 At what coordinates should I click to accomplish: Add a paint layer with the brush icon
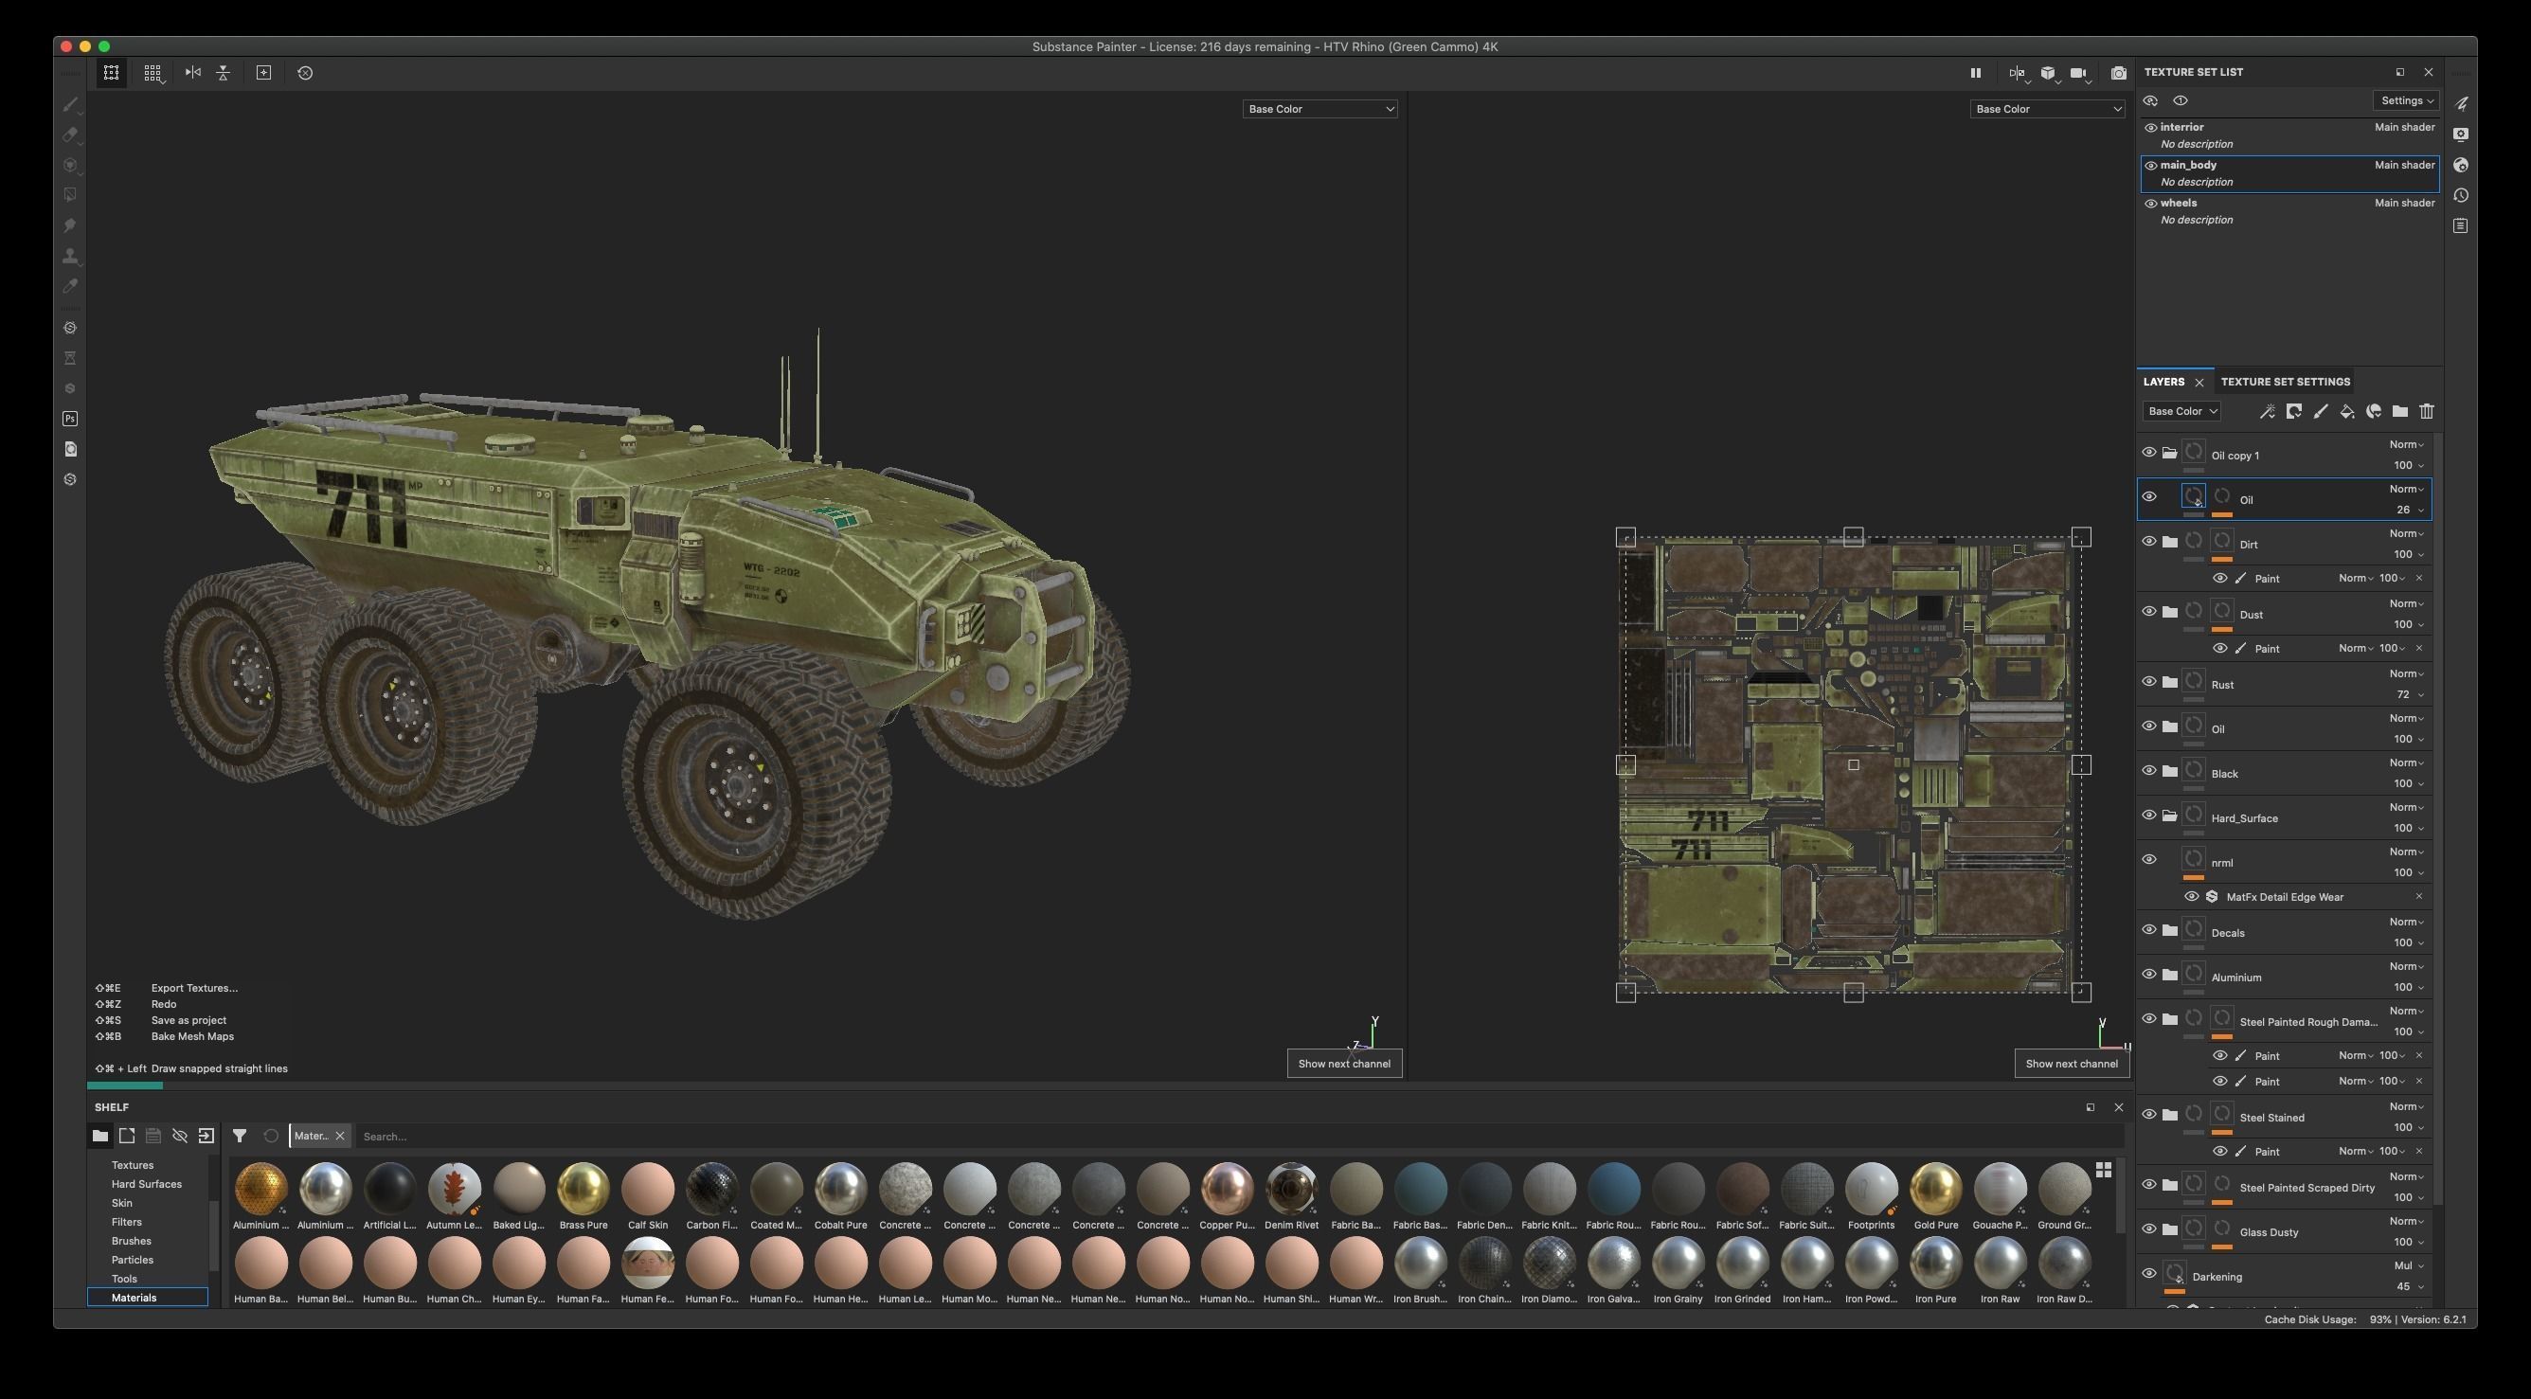2321,412
